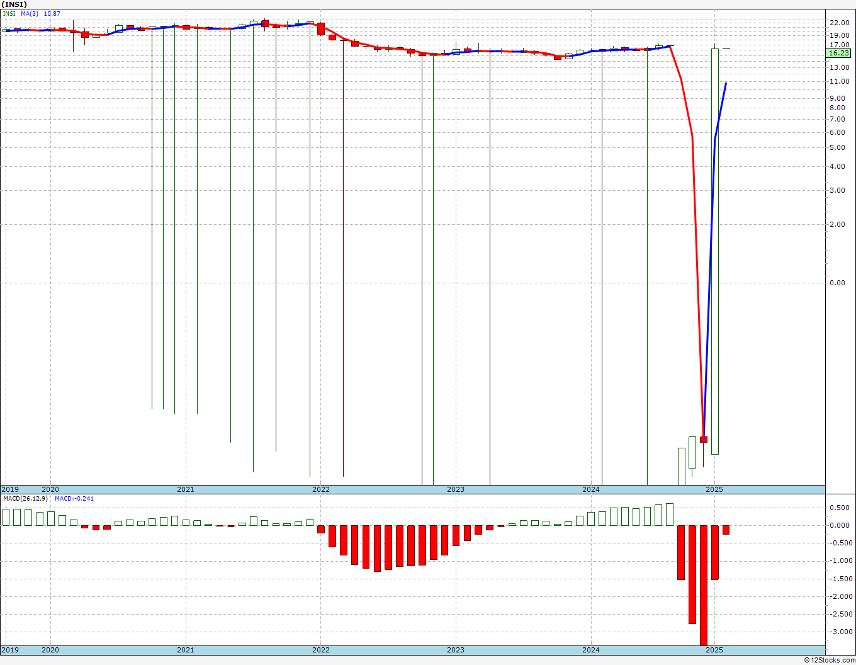This screenshot has height=665, width=856.
Task: Click 2024 on the MACD panel time axis
Action: [x=591, y=649]
